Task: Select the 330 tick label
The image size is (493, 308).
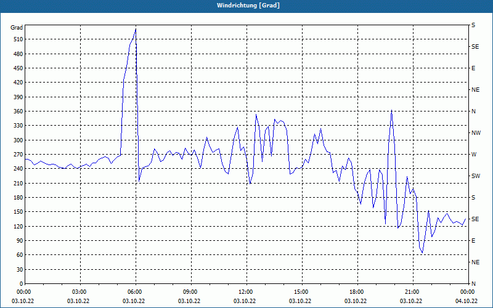Action: click(18, 126)
